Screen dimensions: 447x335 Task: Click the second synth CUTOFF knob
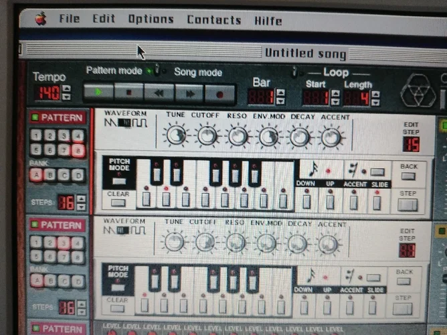click(205, 243)
